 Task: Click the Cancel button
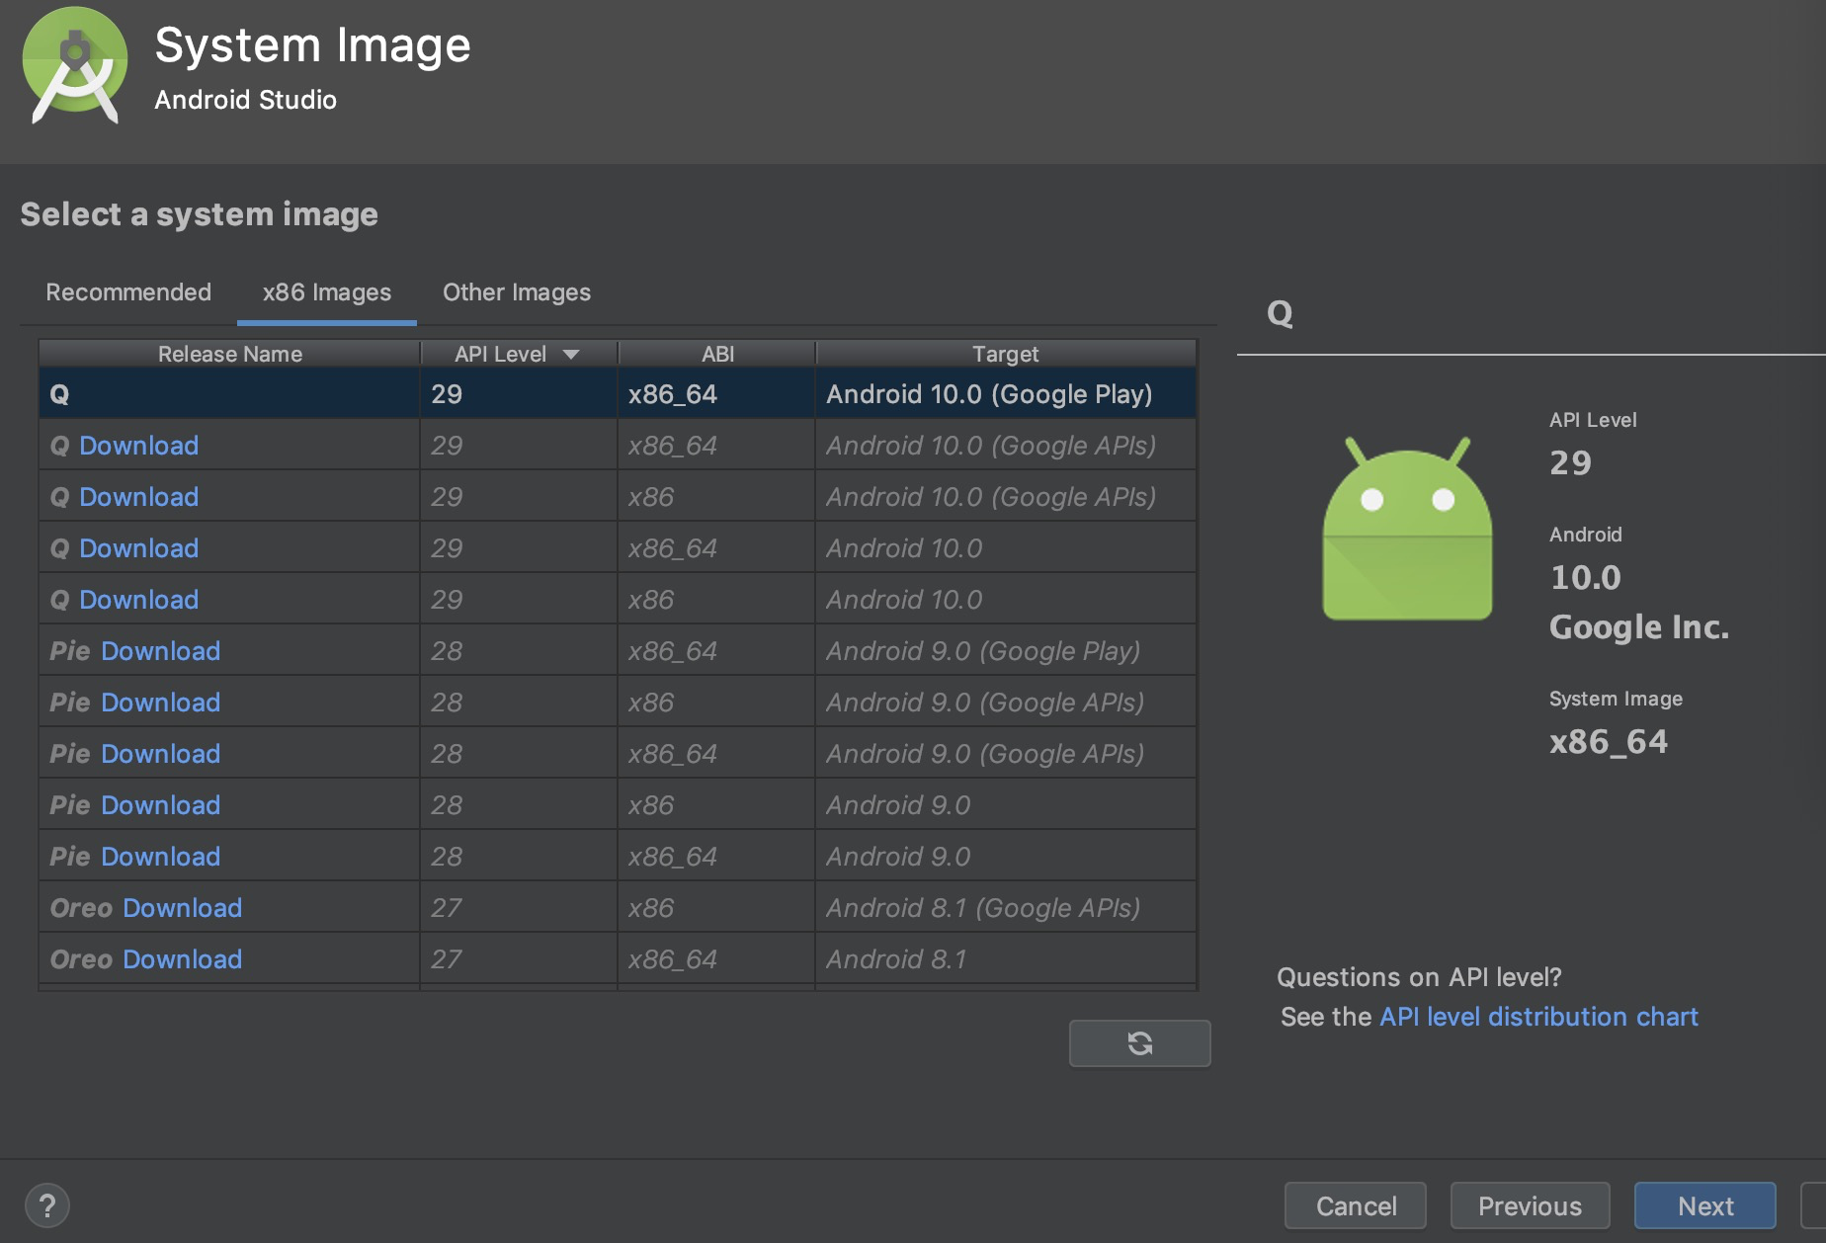tap(1355, 1205)
